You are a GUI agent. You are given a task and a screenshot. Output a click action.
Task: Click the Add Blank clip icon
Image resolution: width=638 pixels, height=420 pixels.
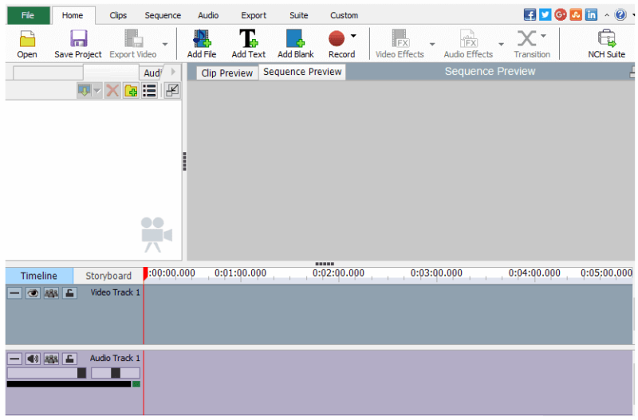[295, 38]
